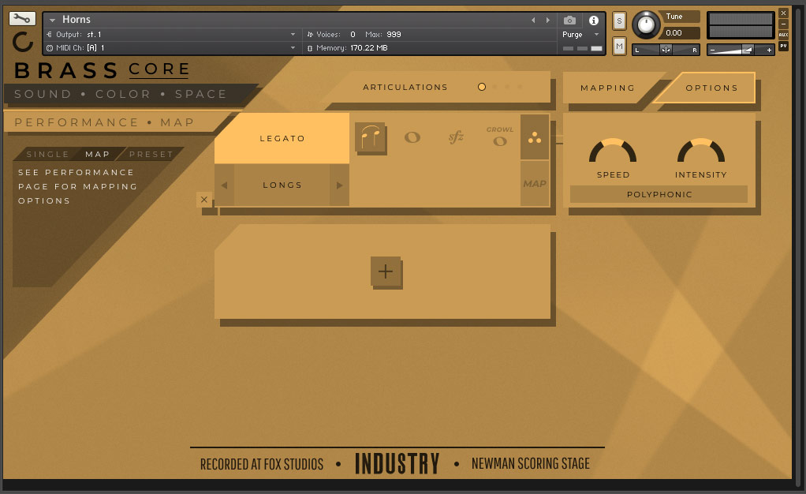Toggle the Polyphonic mode button
806x494 pixels.
tap(659, 194)
